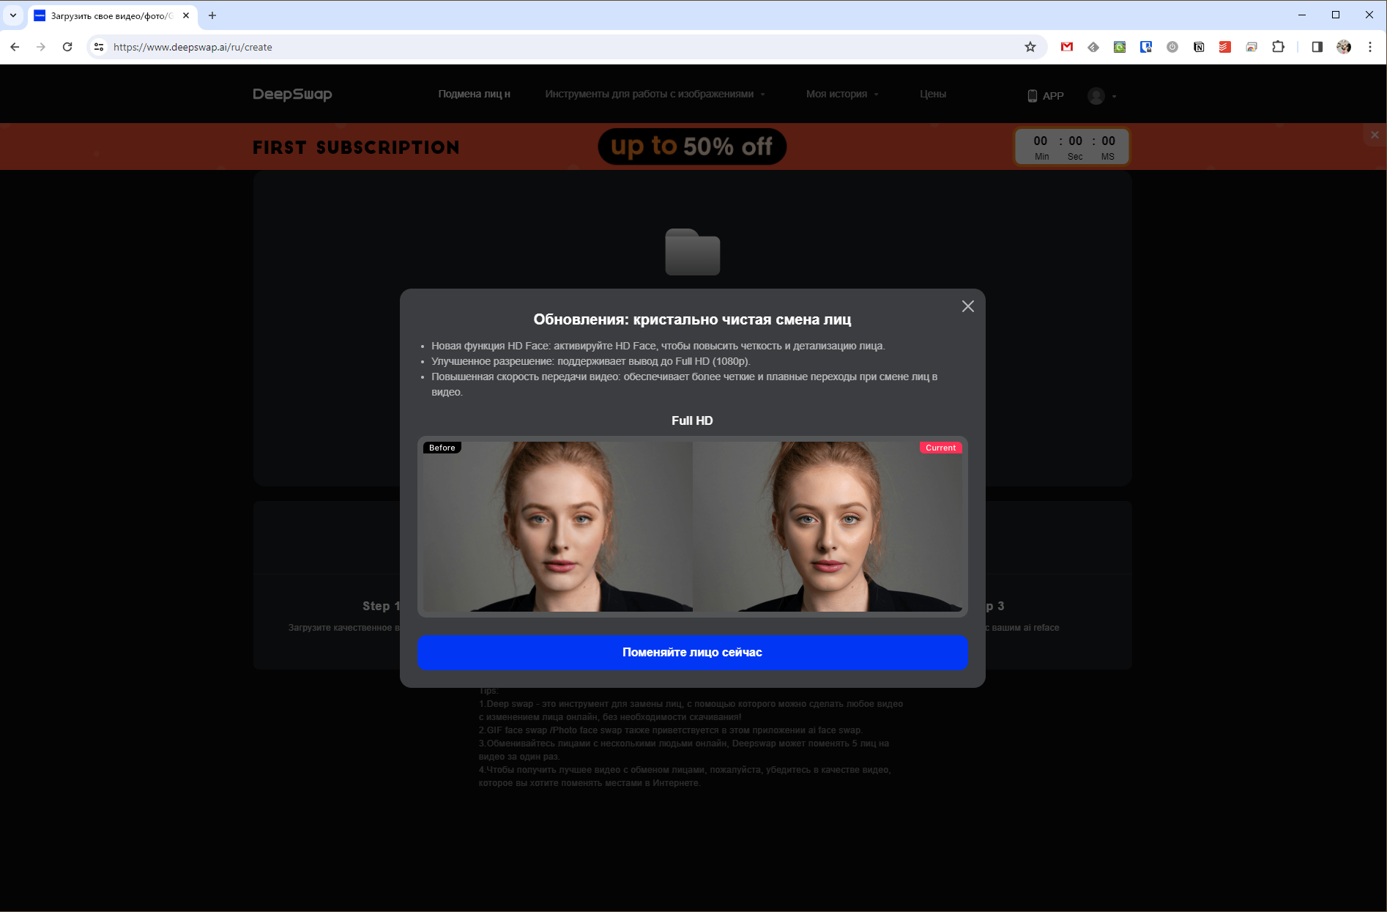Click the countdown timer box
This screenshot has width=1387, height=912.
point(1072,147)
